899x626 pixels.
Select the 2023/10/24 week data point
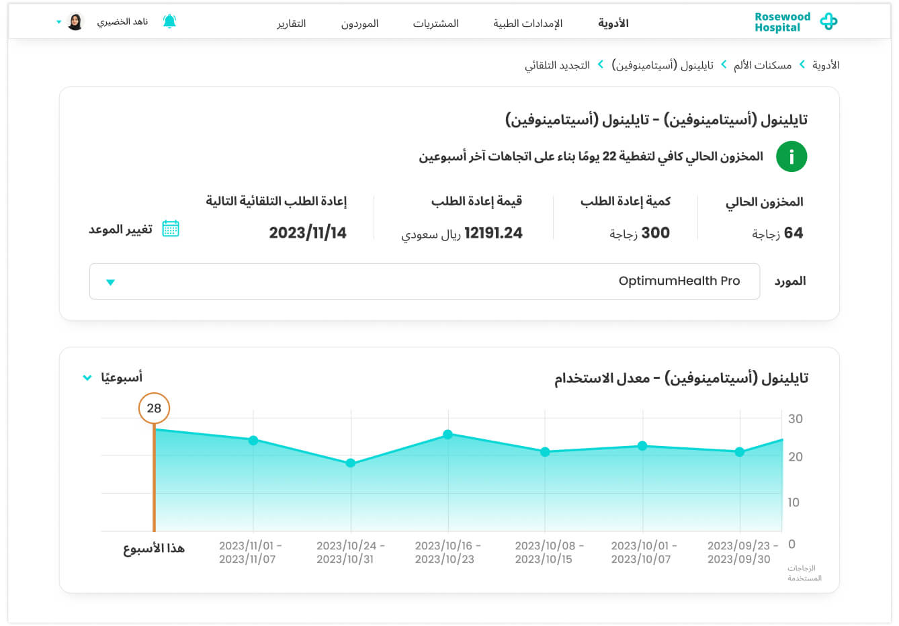(x=350, y=463)
